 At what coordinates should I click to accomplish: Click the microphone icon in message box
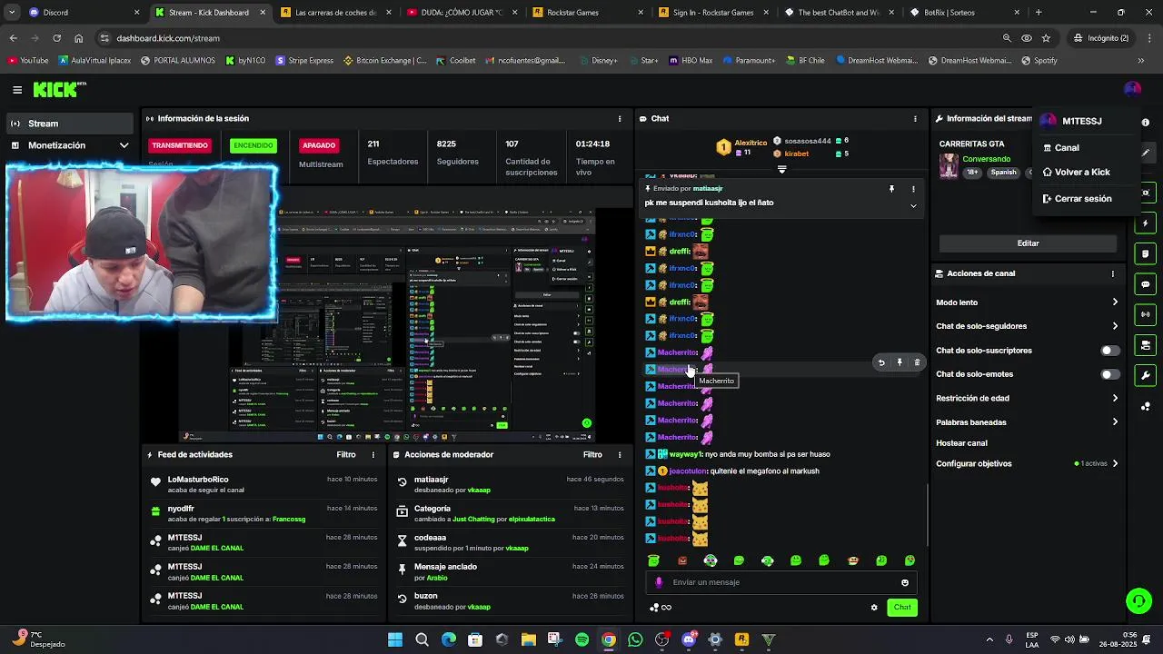tap(660, 582)
